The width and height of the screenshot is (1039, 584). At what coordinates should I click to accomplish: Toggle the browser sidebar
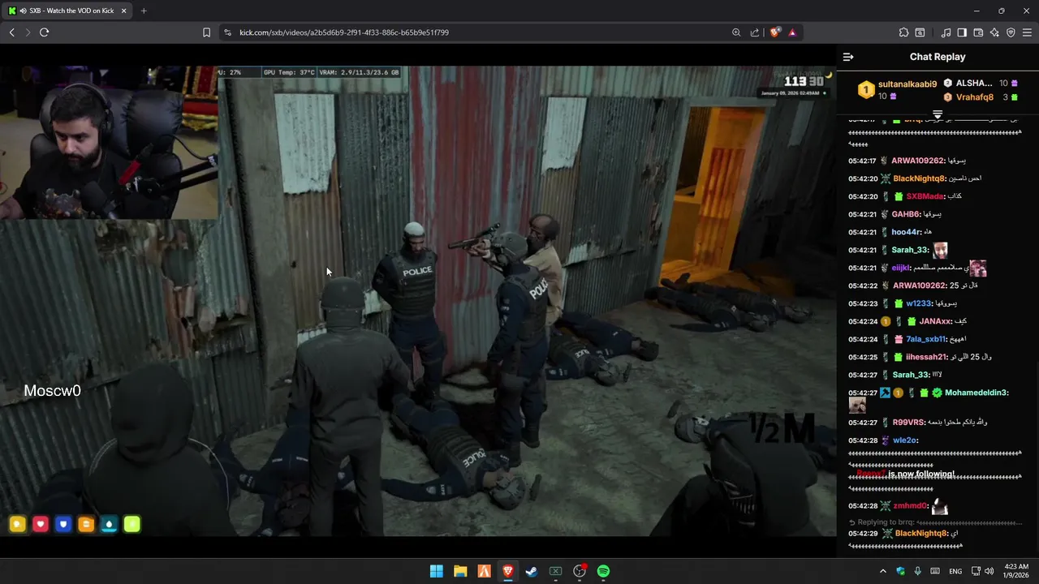click(x=962, y=32)
